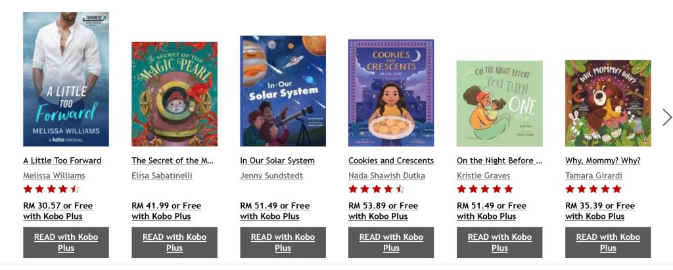The width and height of the screenshot is (673, 270).
Task: Open the A Little Too Forward book cover
Action: click(66, 79)
